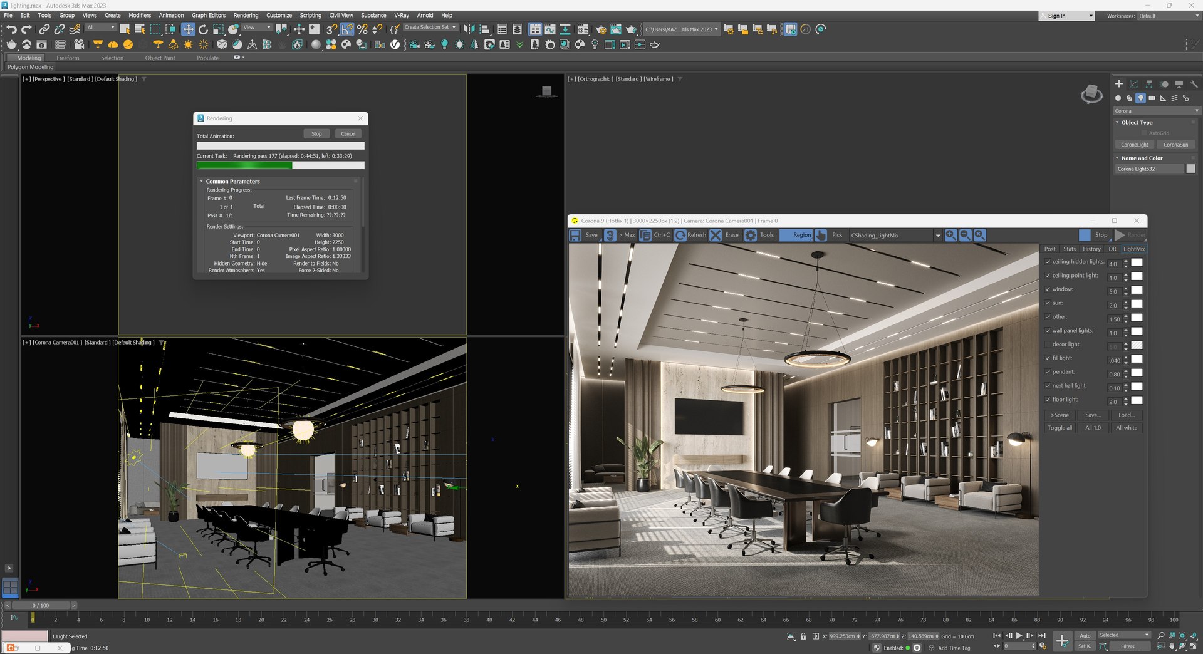Switch to the Post tab in VFB
This screenshot has width=1203, height=654.
click(1050, 249)
